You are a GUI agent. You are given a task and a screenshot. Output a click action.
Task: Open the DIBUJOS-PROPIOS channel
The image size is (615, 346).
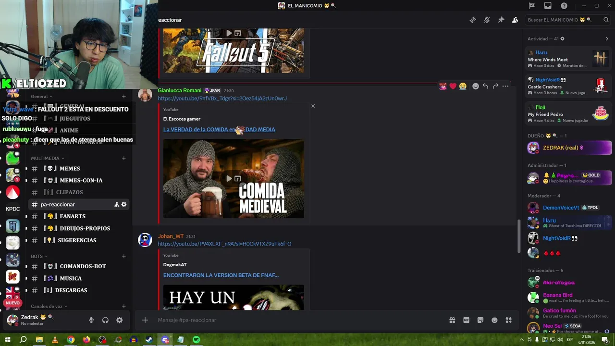click(x=79, y=228)
